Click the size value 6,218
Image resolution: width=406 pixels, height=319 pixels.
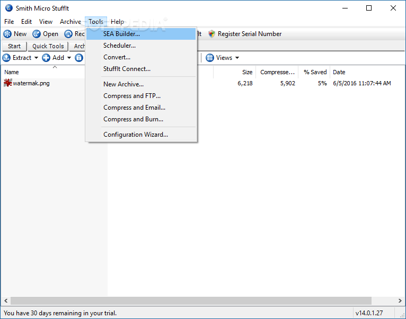click(245, 83)
